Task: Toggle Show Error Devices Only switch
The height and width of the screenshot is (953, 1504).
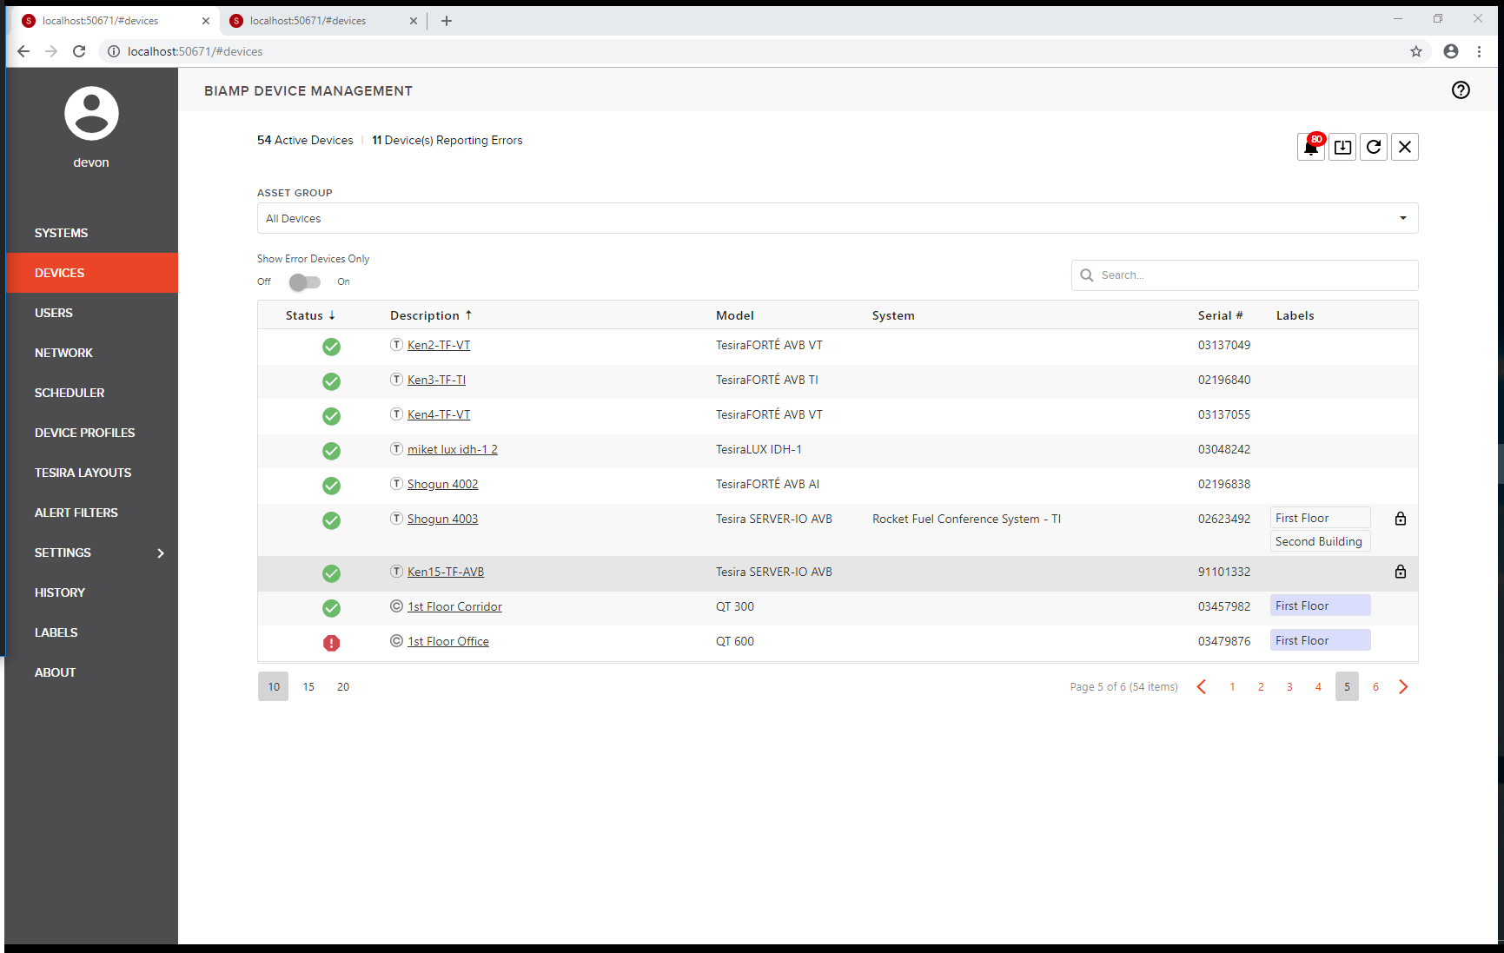Action: [x=305, y=281]
